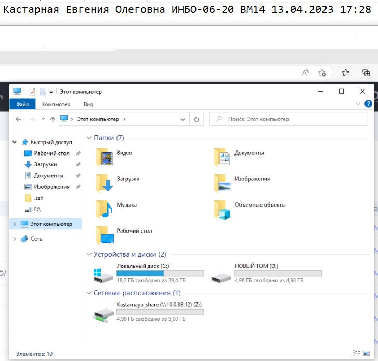The image size is (378, 361).
Task: Open the Видео folder
Action: tap(114, 157)
